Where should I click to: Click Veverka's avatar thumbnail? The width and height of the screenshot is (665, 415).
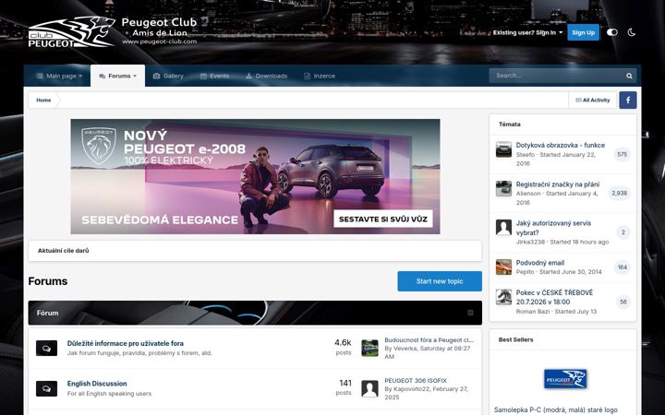point(369,348)
